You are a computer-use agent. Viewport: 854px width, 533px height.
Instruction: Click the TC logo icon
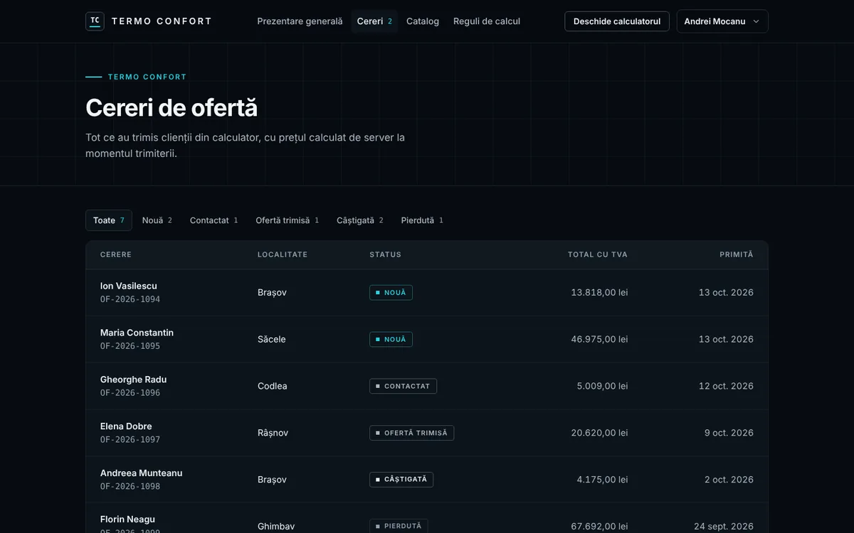click(x=95, y=21)
